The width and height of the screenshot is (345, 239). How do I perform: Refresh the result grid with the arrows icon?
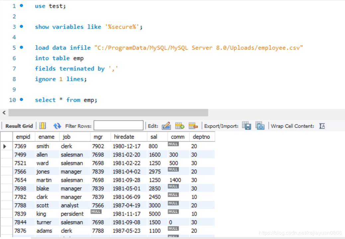pyautogui.click(x=57, y=126)
